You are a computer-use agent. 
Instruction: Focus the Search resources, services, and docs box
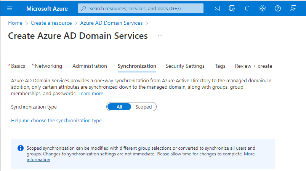[x=141, y=8]
